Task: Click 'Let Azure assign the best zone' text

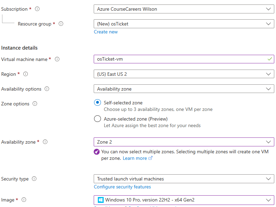Action: (x=152, y=126)
